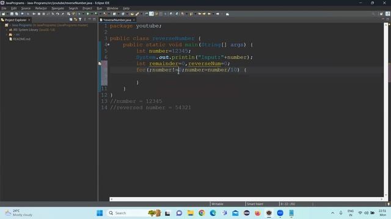Click the tip bulb in status bar

389,204
